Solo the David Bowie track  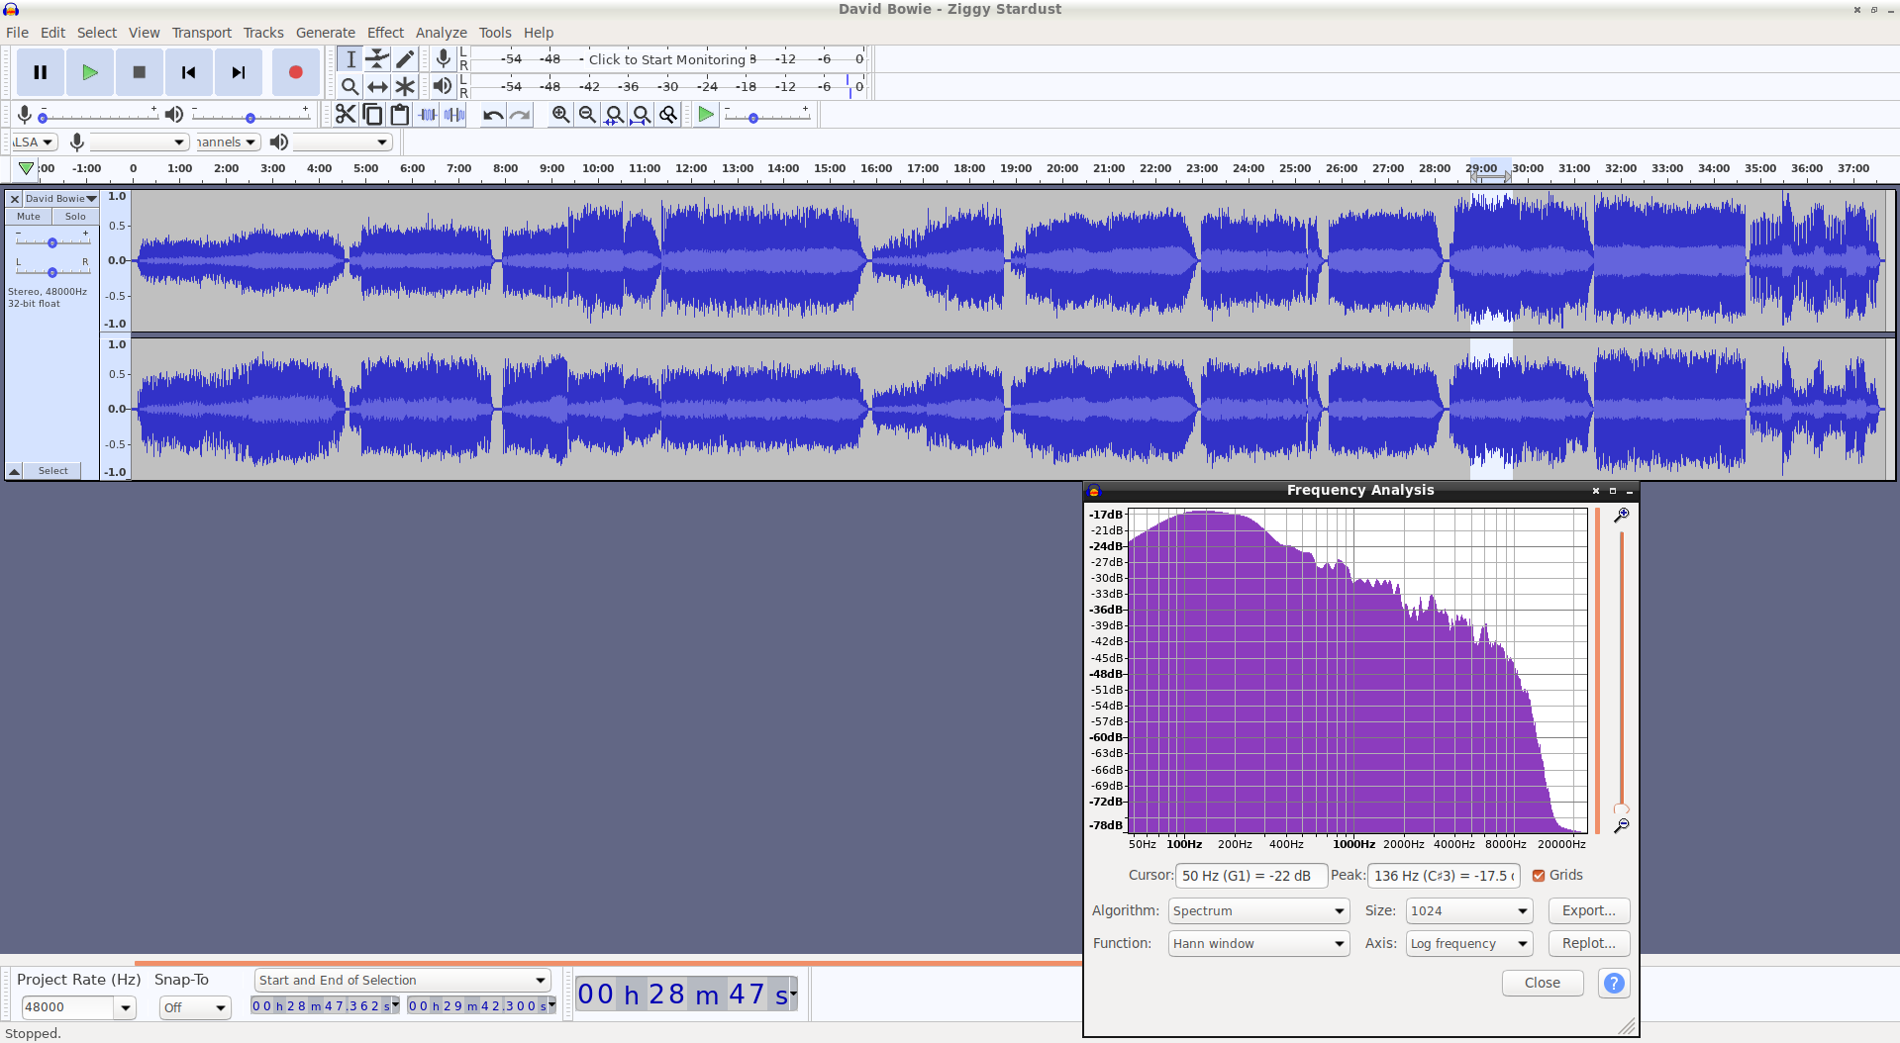[x=75, y=217]
